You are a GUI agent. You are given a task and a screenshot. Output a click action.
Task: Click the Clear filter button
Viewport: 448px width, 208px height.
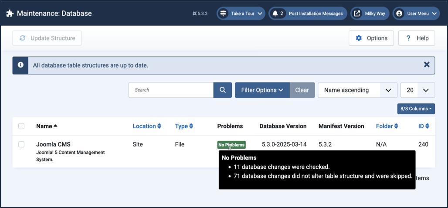[x=302, y=90]
